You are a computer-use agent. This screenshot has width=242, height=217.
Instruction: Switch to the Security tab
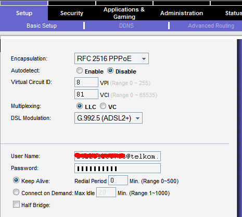click(x=72, y=13)
